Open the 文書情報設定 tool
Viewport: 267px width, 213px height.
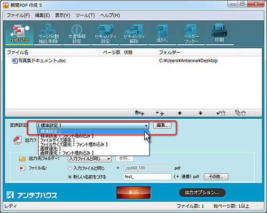point(77,34)
